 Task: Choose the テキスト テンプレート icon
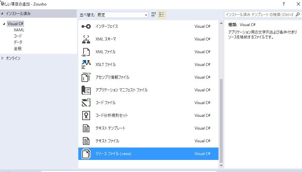[86, 128]
